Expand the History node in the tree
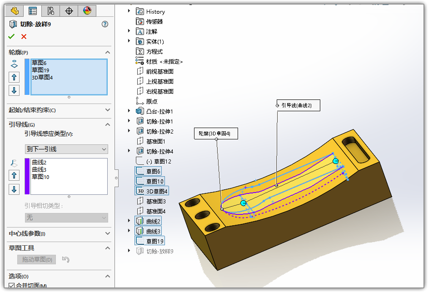This screenshot has width=428, height=292. [x=129, y=11]
